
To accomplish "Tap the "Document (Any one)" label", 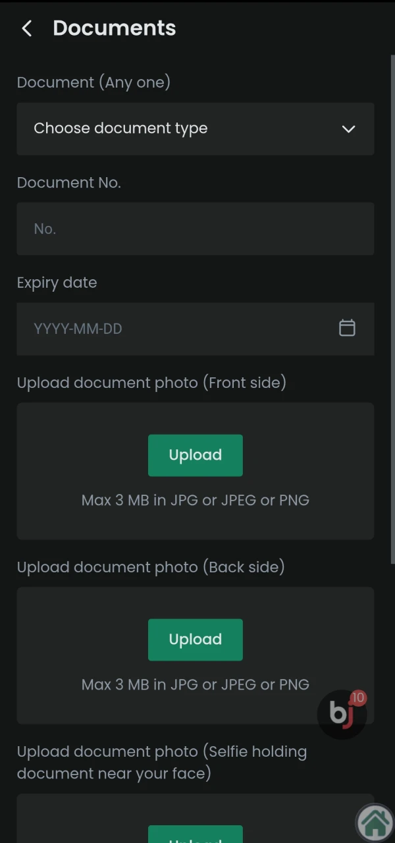I will [93, 82].
